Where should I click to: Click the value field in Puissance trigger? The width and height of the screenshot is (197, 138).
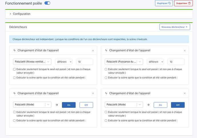click(176, 62)
